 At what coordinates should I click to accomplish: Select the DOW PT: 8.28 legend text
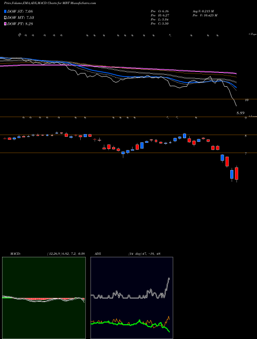click(20, 24)
